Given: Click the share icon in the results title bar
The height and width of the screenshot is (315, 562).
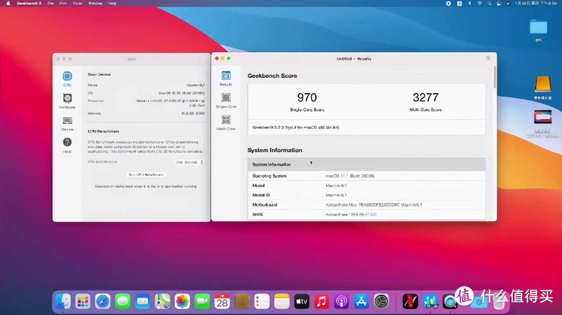Looking at the screenshot, I should (488, 59).
